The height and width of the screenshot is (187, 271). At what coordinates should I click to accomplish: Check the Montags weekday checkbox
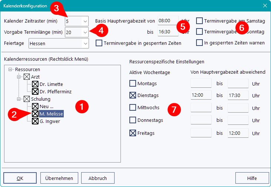(x=133, y=83)
